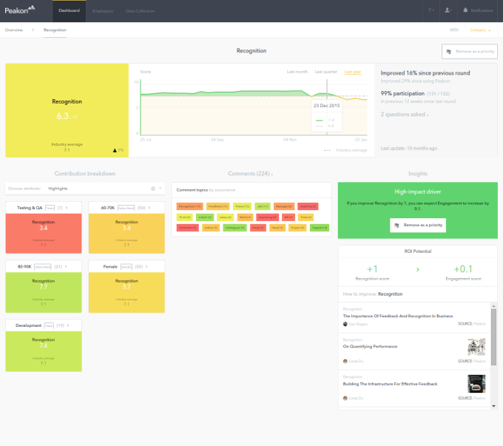This screenshot has height=446, width=503.
Task: Click the Recognition 7.4 tile under Development
Action: (44, 351)
